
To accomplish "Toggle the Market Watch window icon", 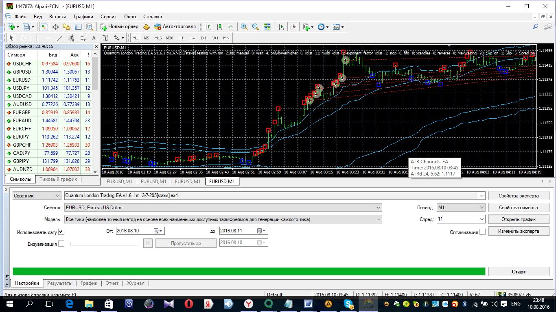I will pos(44,26).
